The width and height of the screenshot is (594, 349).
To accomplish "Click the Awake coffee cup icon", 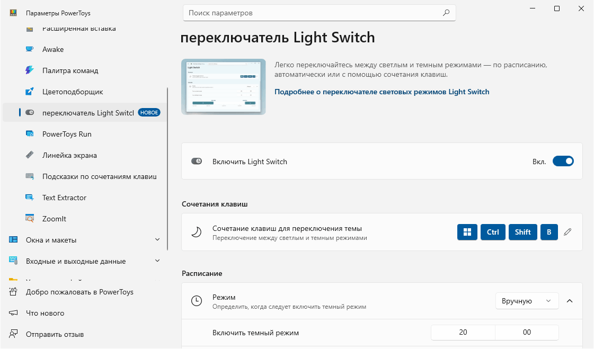I will (30, 49).
